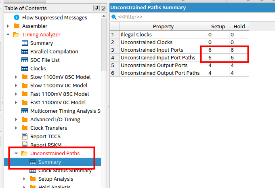
Task: Sort by the Setup column header
Action: [x=218, y=27]
